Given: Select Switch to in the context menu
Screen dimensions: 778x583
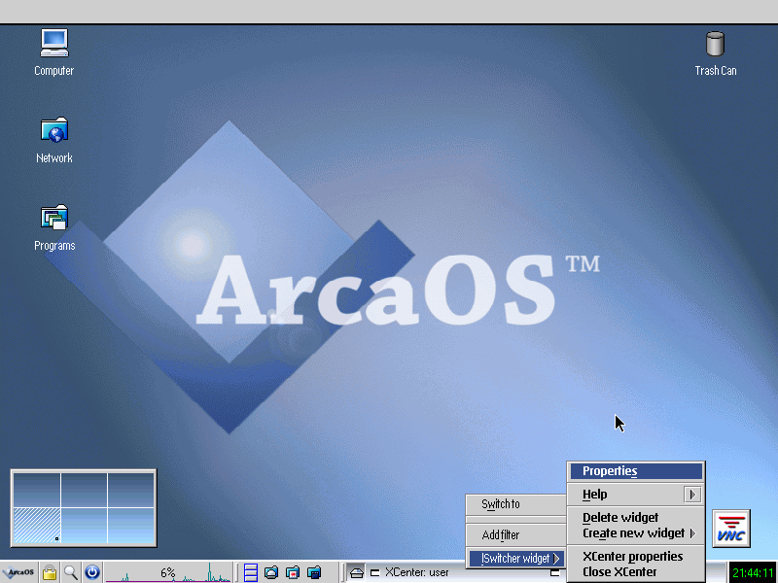Looking at the screenshot, I should [x=516, y=504].
